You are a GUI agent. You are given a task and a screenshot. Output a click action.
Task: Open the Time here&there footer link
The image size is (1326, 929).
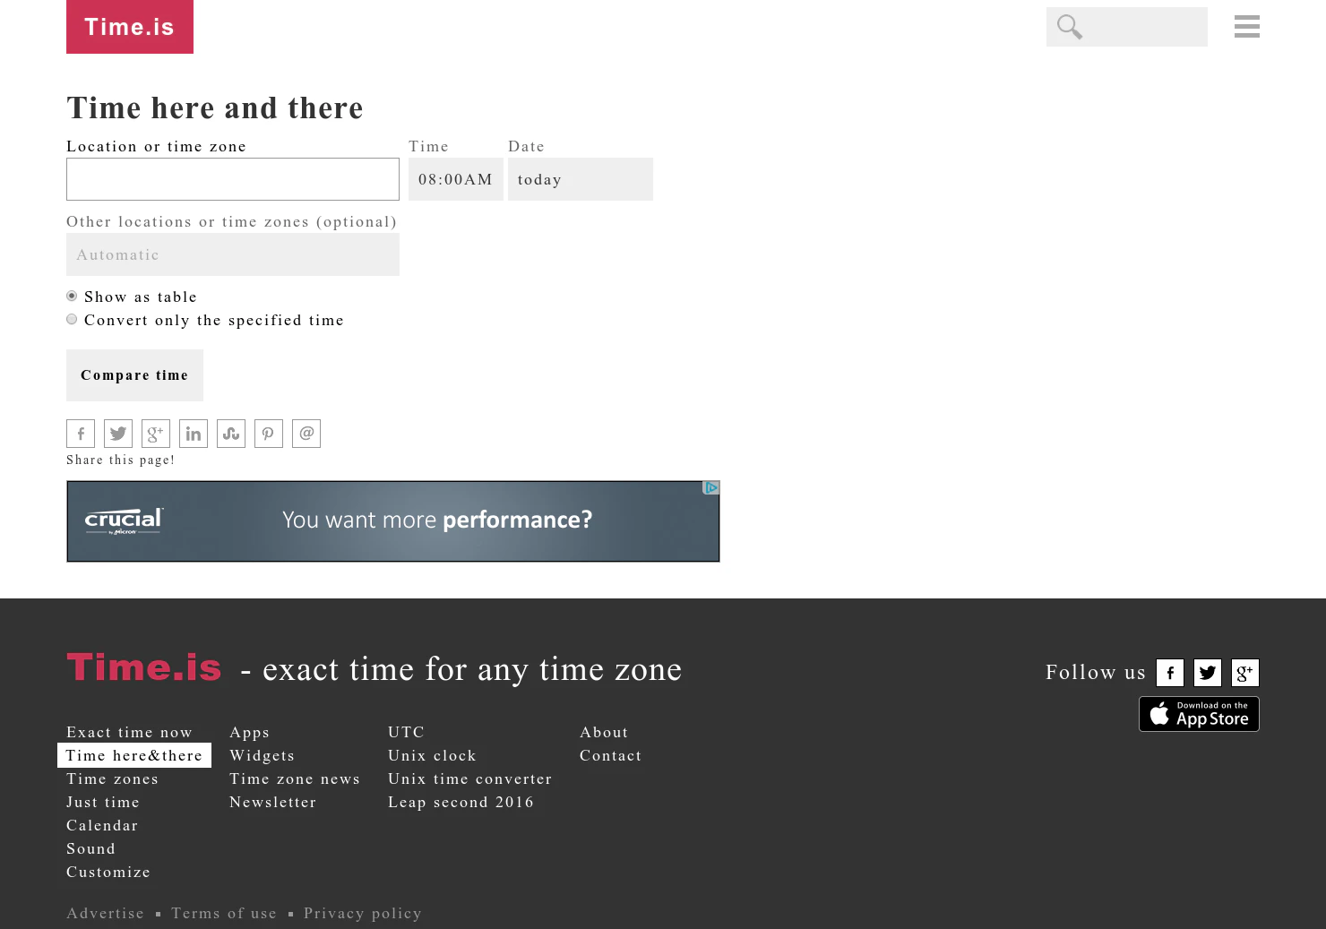[134, 755]
